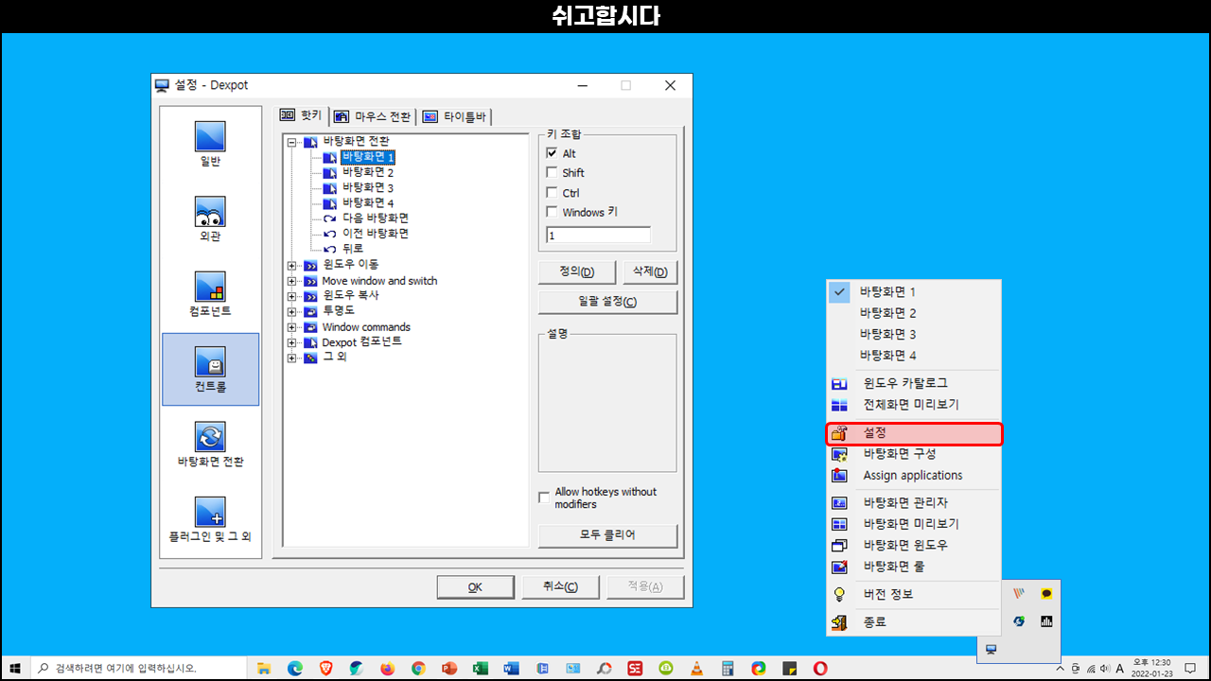This screenshot has height=681, width=1211.
Task: Enable the Windows 키 checkbox
Action: click(x=553, y=212)
